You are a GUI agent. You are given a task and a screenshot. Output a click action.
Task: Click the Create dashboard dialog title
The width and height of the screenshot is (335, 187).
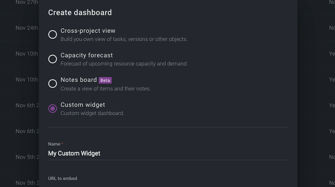80,13
